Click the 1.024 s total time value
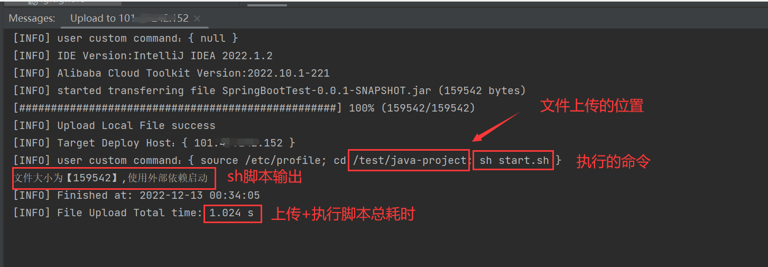This screenshot has height=267, width=768. pyautogui.click(x=232, y=213)
